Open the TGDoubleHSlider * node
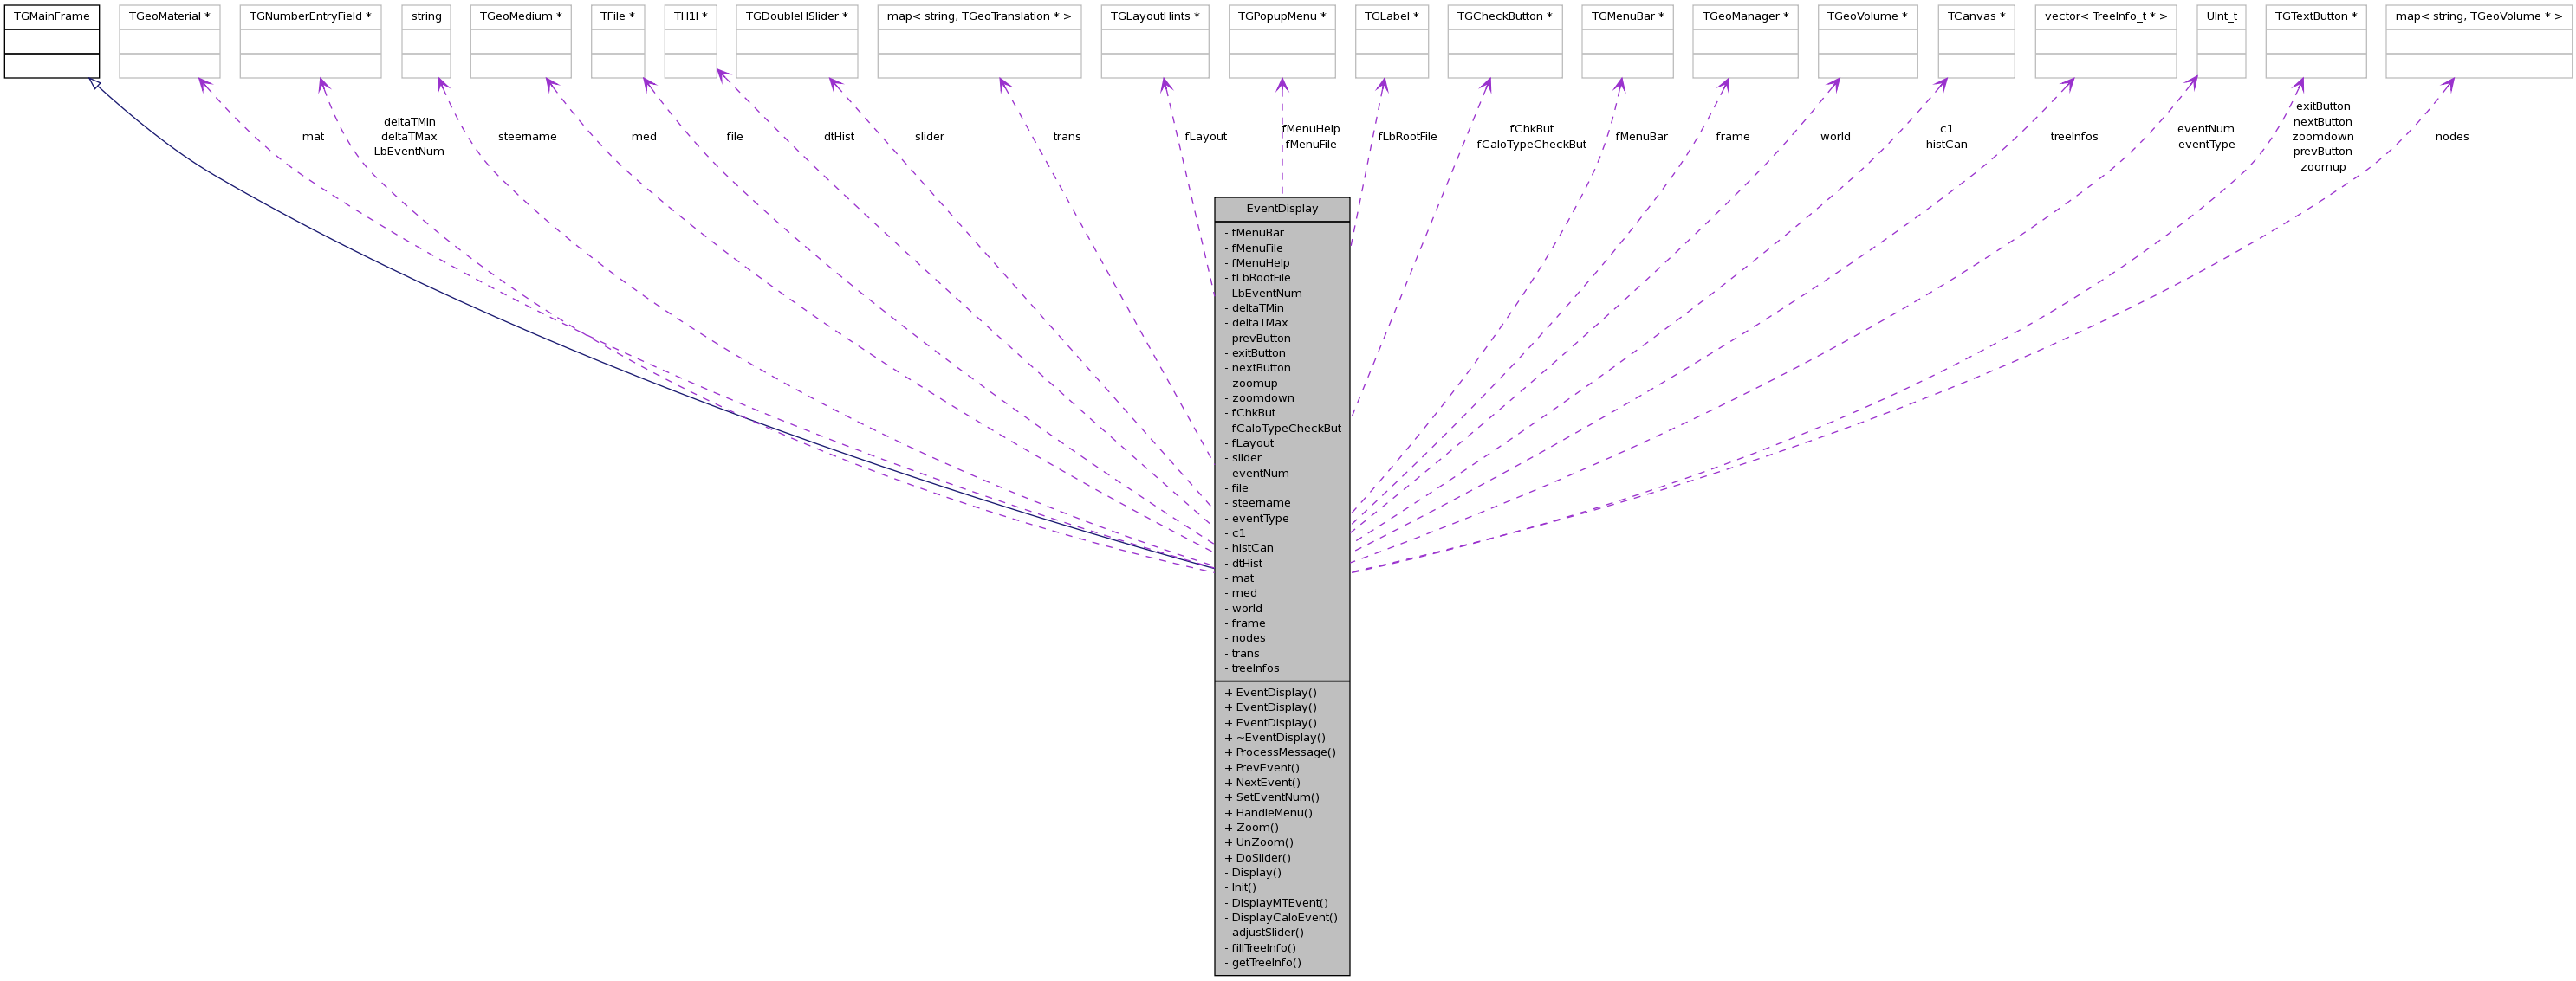This screenshot has height=981, width=2576. pos(797,41)
